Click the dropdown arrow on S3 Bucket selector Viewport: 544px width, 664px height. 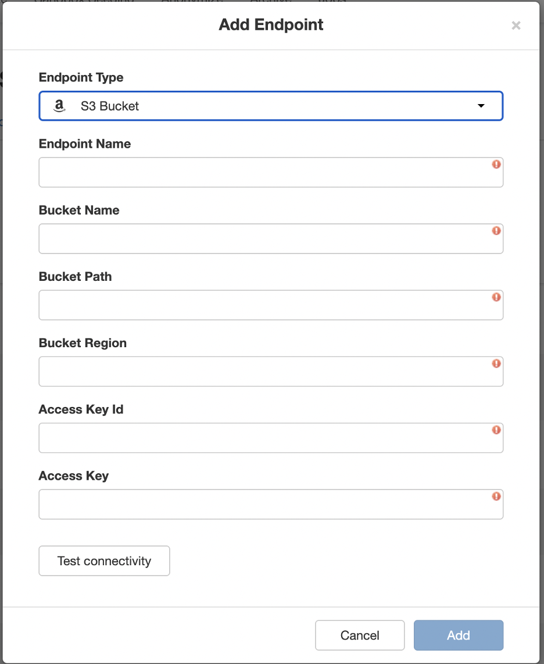click(x=481, y=106)
